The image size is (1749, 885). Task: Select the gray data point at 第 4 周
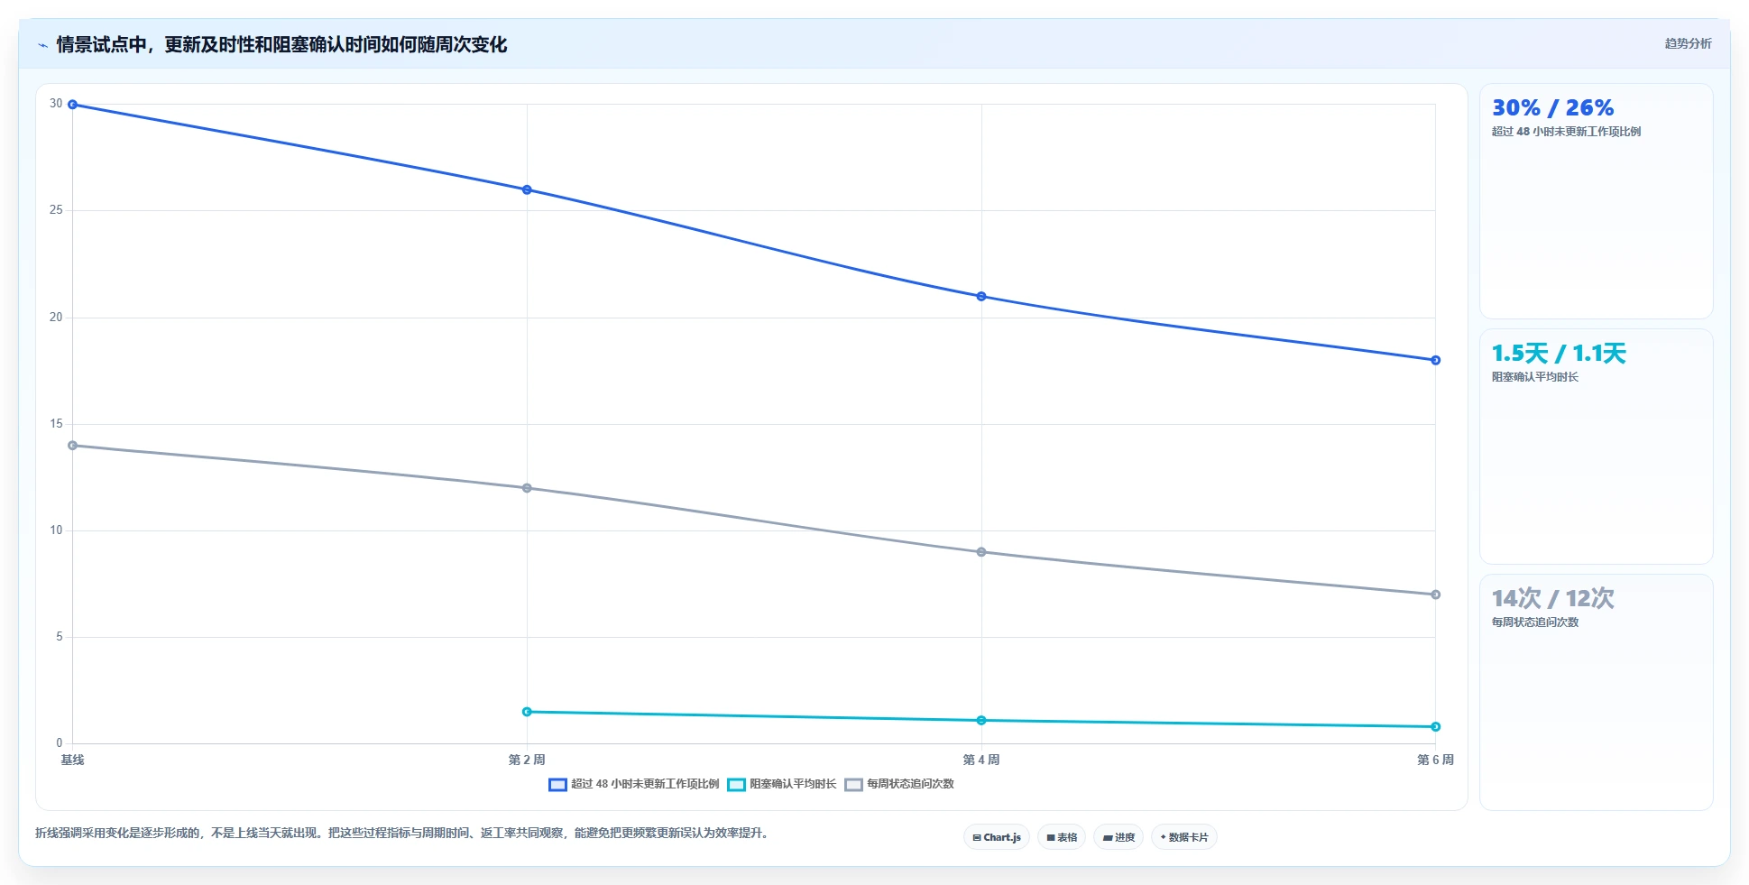pyautogui.click(x=981, y=552)
